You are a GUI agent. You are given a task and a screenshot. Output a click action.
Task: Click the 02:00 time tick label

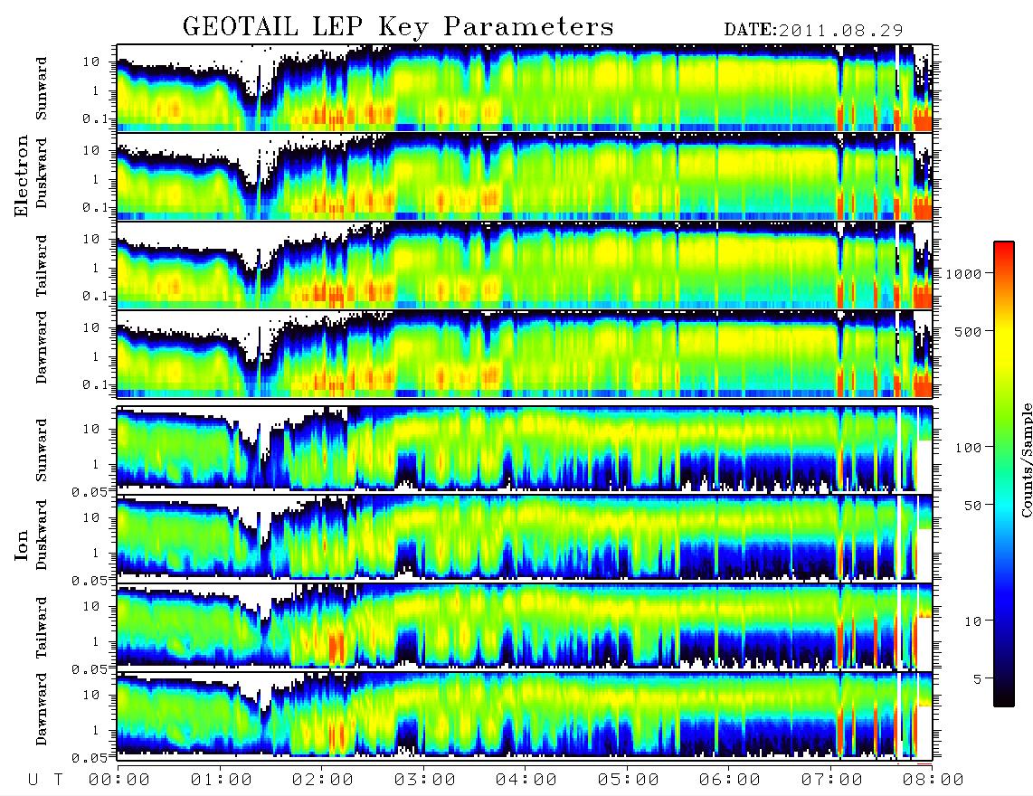tap(323, 780)
